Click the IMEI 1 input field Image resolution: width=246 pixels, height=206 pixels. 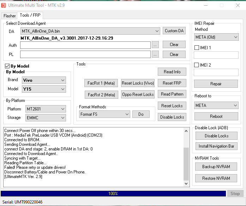point(216,55)
